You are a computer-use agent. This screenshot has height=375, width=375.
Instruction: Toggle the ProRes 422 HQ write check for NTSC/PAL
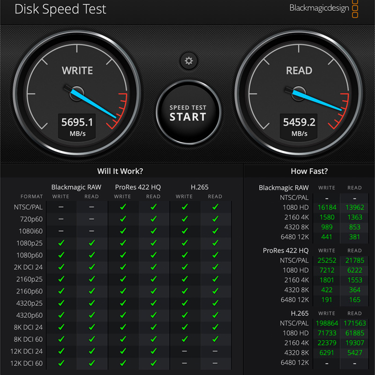click(123, 207)
